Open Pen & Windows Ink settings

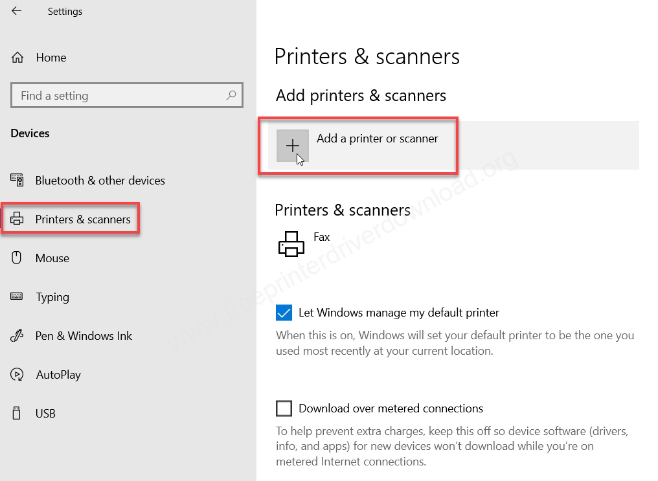[84, 335]
